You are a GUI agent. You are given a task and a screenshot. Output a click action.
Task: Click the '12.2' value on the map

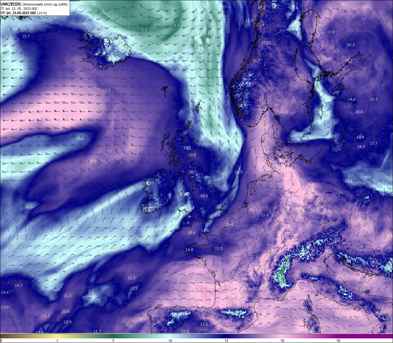pyautogui.click(x=80, y=138)
